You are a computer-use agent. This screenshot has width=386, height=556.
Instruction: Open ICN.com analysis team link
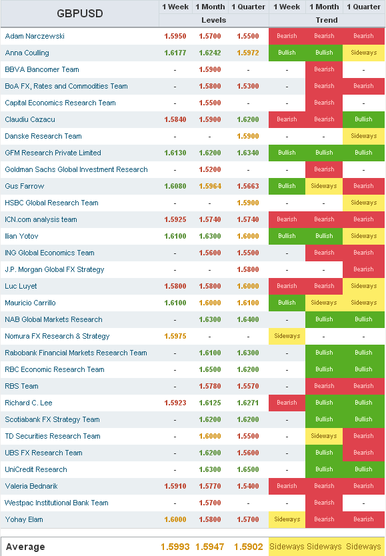[41, 219]
